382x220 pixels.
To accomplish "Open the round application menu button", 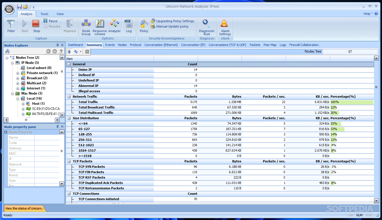I will pyautogui.click(x=9, y=9).
